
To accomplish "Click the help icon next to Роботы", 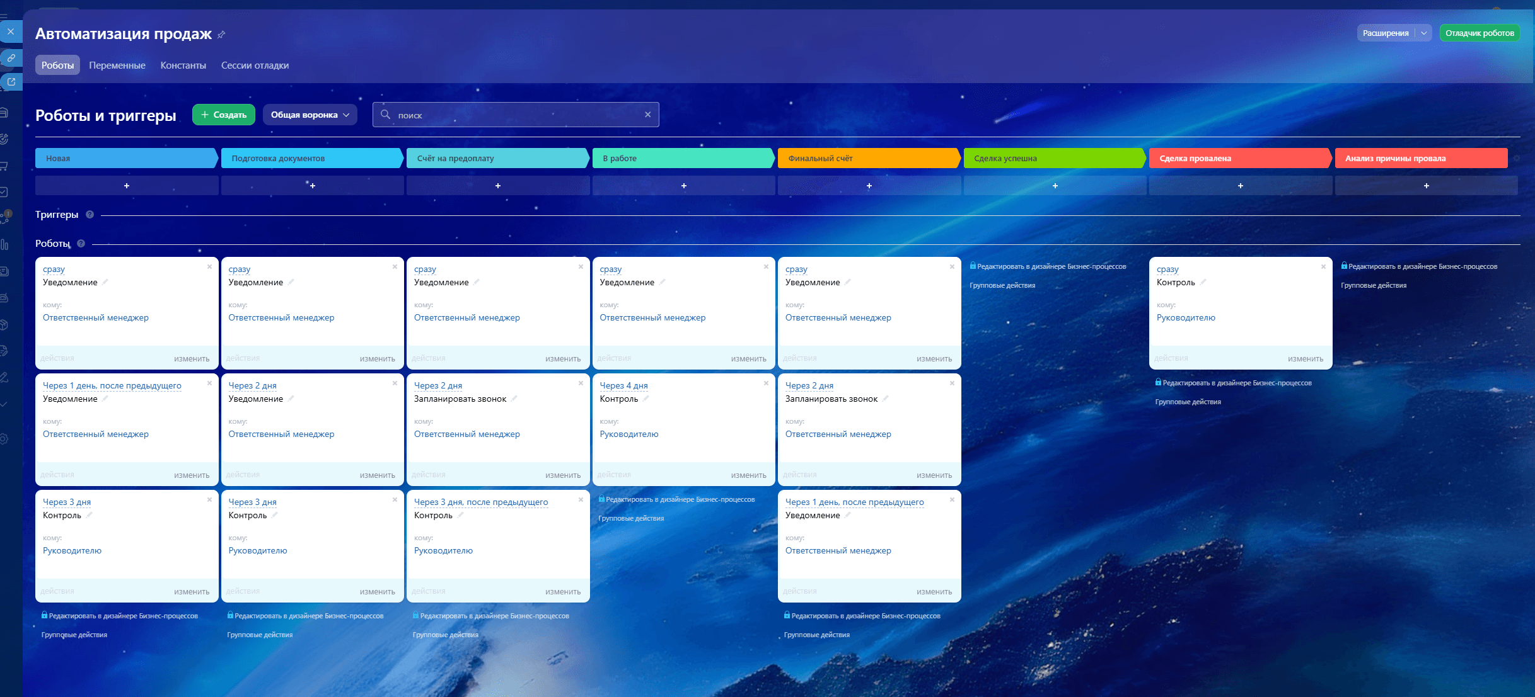I will [81, 244].
